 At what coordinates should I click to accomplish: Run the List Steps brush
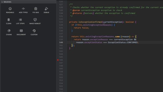point(20,21)
